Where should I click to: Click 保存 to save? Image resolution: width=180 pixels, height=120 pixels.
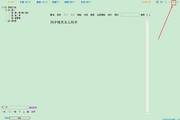point(59,15)
